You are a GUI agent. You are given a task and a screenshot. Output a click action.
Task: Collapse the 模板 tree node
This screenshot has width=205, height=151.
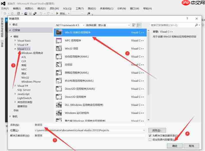[x=11, y=36]
